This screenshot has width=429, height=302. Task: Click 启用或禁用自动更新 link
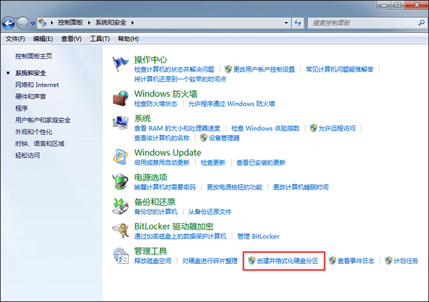coord(162,163)
